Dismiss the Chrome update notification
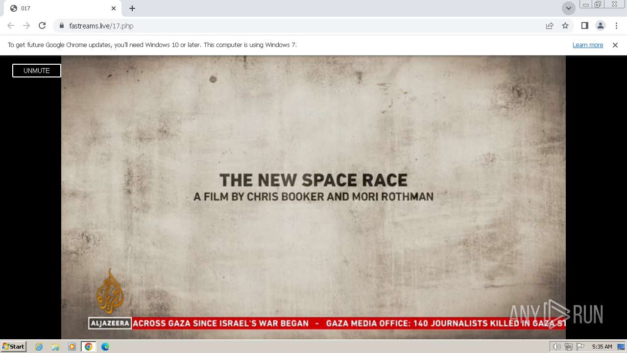The image size is (627, 353). click(x=615, y=45)
